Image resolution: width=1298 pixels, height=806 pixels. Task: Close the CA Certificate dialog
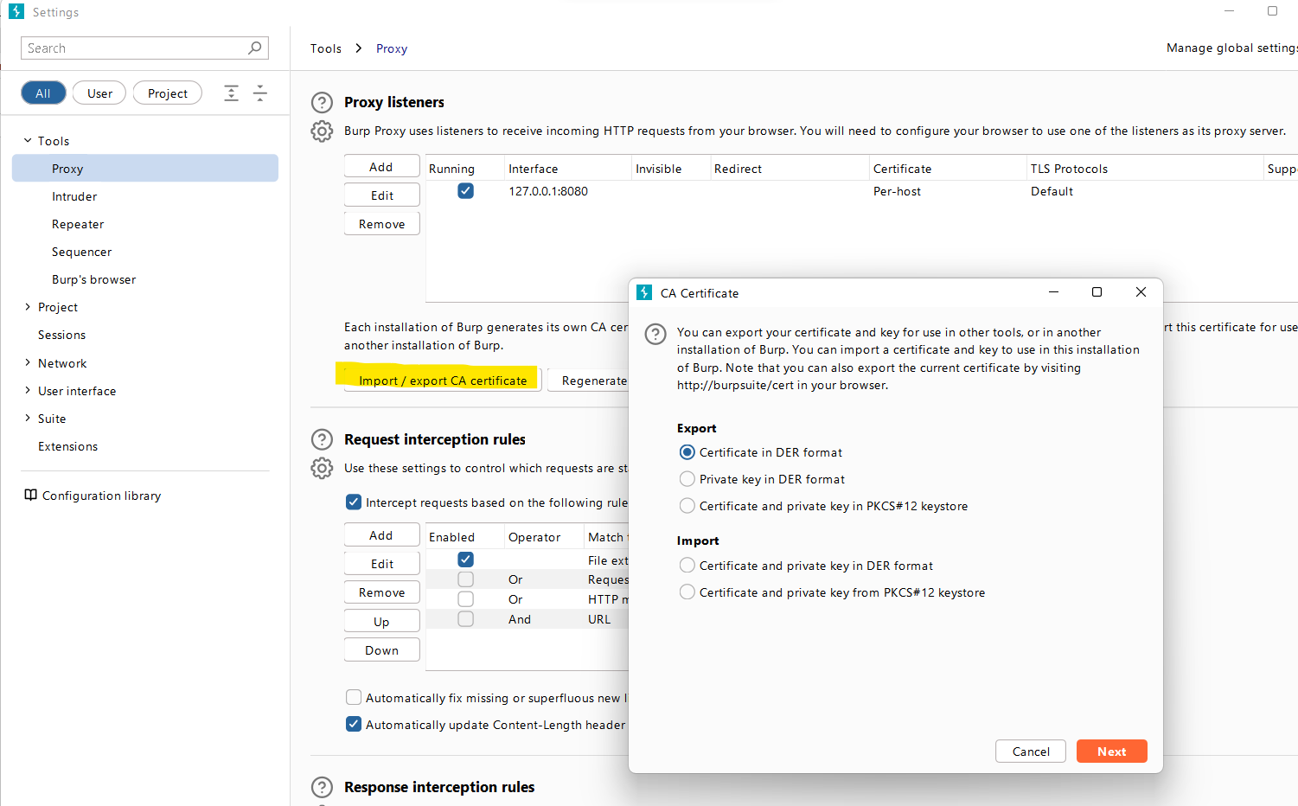tap(1141, 292)
